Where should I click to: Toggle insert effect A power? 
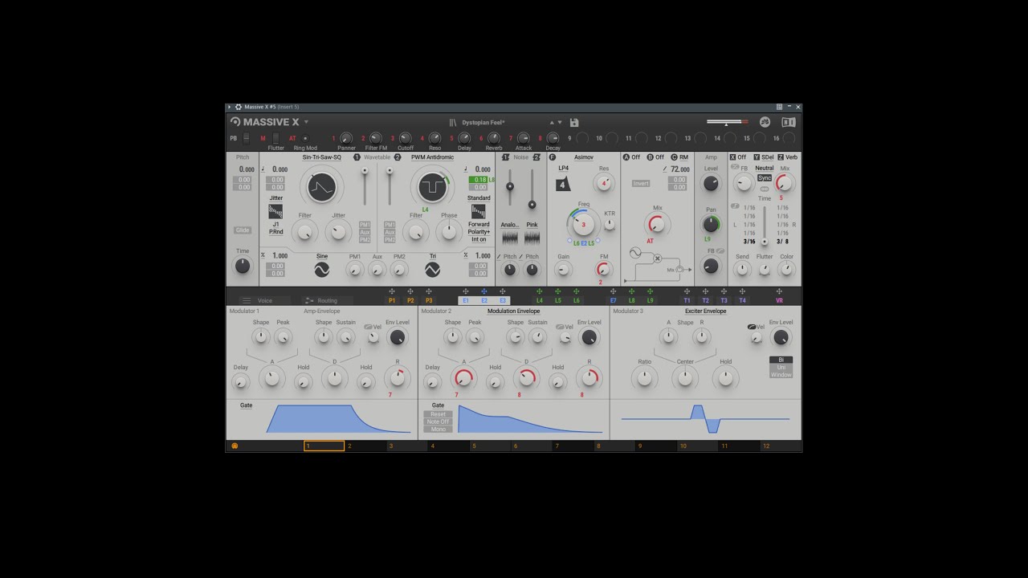[x=626, y=157]
